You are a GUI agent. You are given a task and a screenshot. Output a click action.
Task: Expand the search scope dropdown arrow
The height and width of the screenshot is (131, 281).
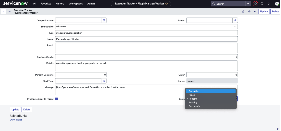point(248,4)
